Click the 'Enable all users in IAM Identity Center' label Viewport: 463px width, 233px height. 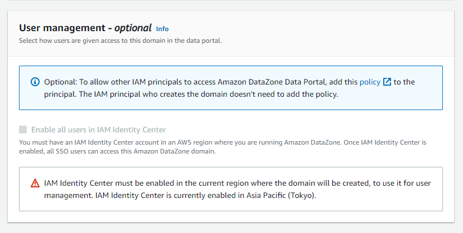[98, 130]
